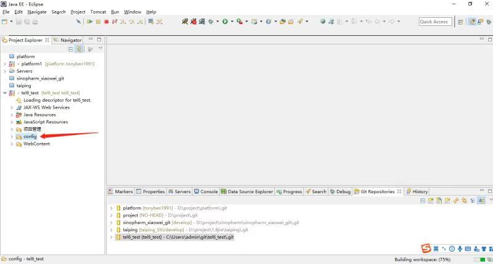Image resolution: width=493 pixels, height=264 pixels.
Task: Open the Debug icon dropdown arrow
Action: [218, 22]
